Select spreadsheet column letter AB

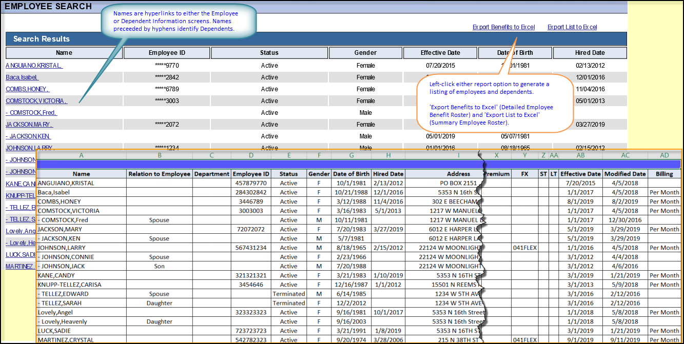580,155
